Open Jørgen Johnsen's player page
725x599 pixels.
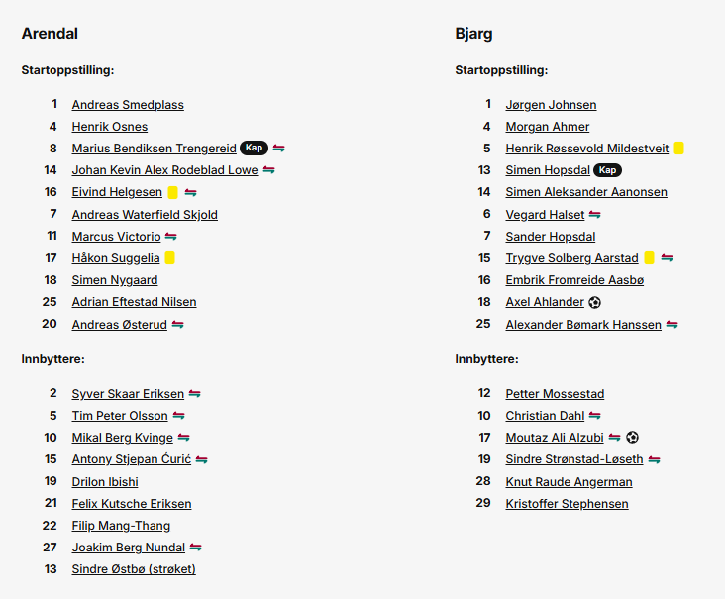click(x=551, y=105)
